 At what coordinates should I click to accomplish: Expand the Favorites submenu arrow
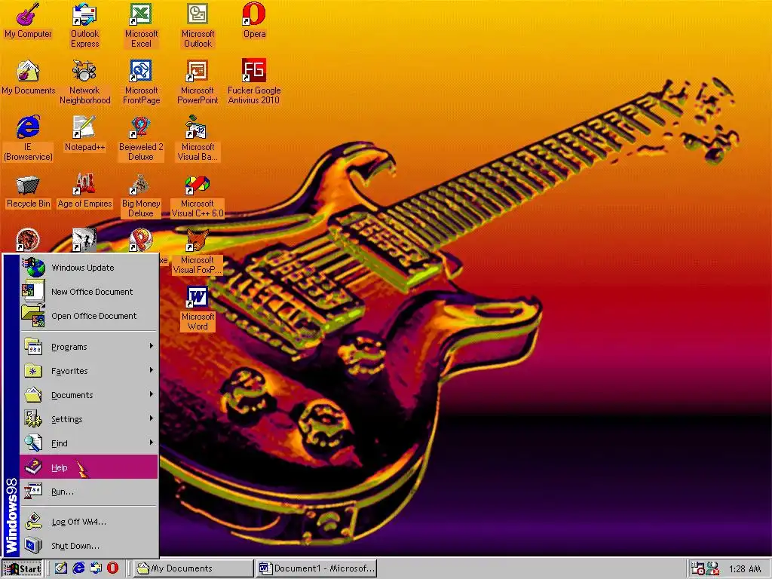151,370
